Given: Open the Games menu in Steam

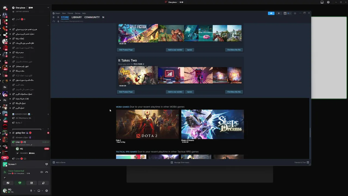Looking at the screenshot, I should (x=78, y=13).
